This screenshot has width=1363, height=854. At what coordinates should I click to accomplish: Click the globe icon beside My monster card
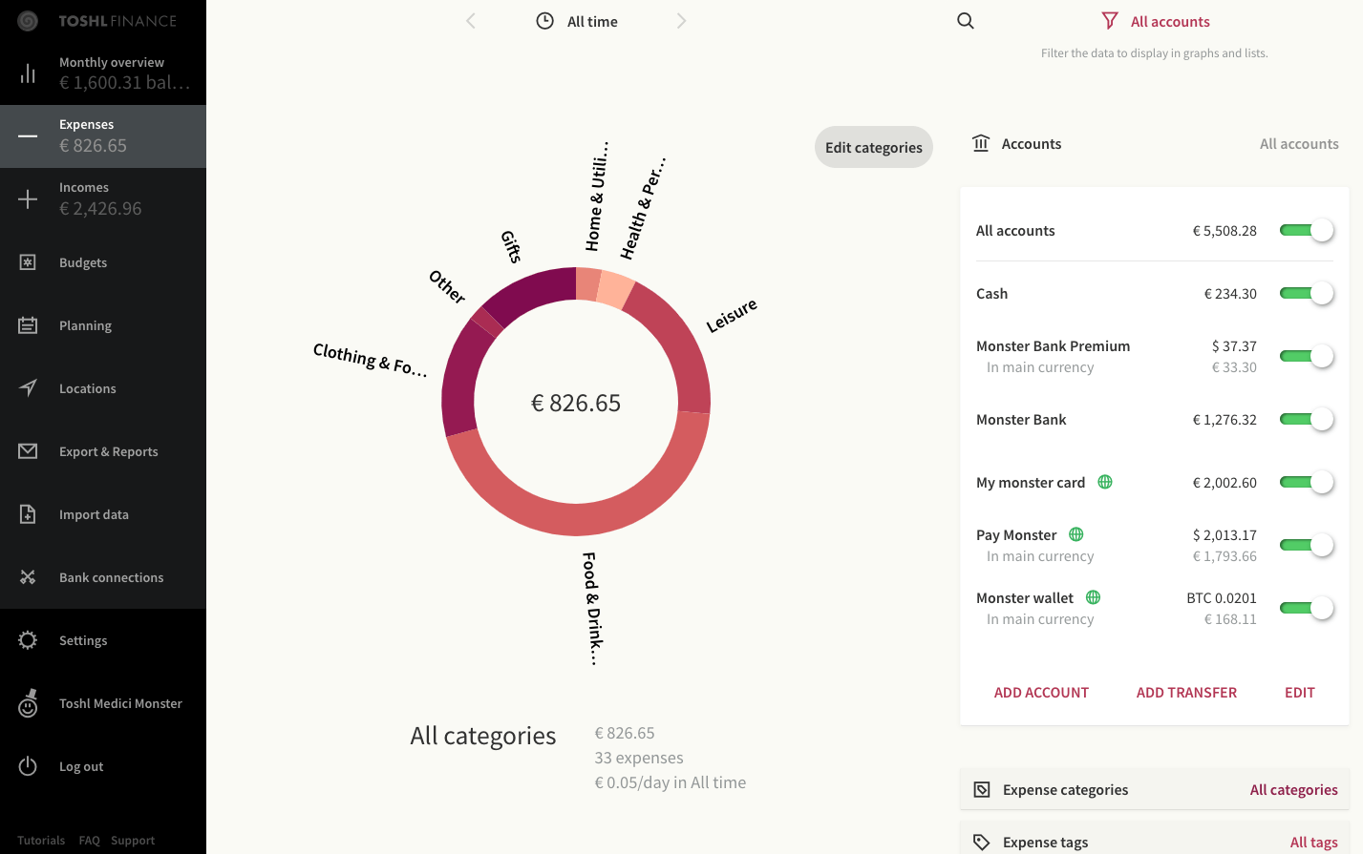[1105, 482]
